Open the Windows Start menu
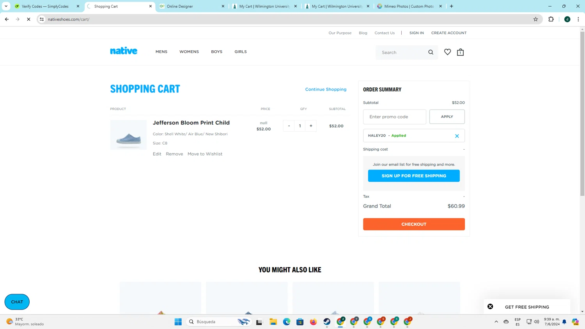 point(178,322)
